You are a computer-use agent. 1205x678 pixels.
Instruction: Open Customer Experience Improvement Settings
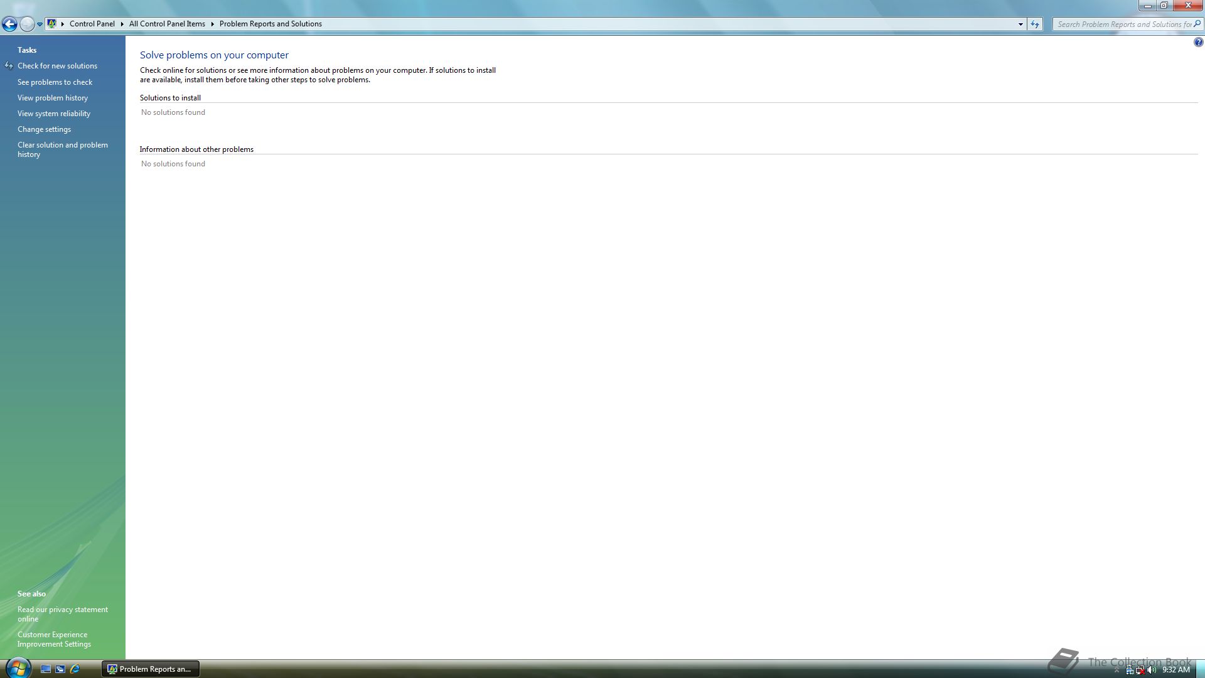[54, 639]
